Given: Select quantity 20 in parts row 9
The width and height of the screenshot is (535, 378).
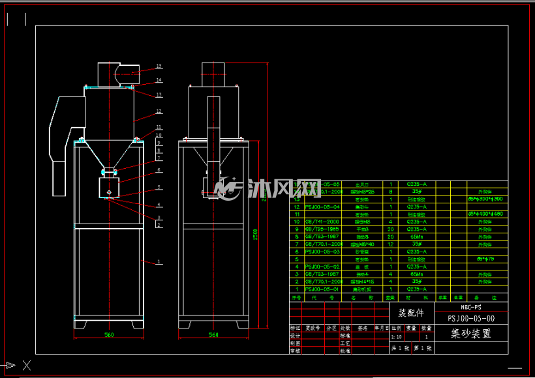Looking at the screenshot, I should [391, 229].
